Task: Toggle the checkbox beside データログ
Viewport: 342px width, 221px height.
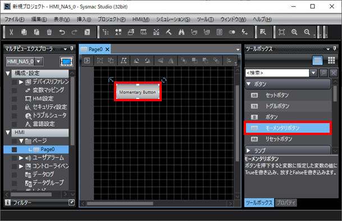Action: (x=15, y=174)
